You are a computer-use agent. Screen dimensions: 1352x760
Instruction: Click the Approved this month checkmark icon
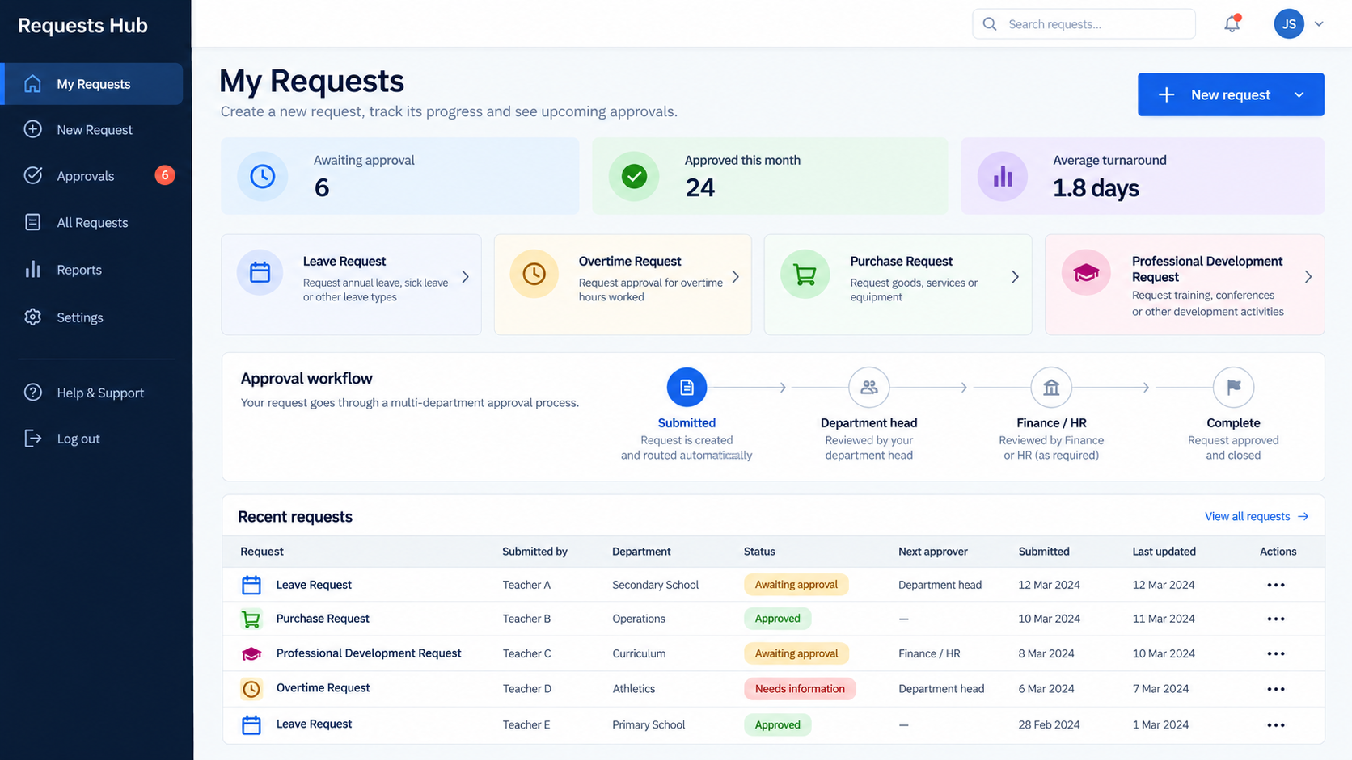pyautogui.click(x=634, y=176)
